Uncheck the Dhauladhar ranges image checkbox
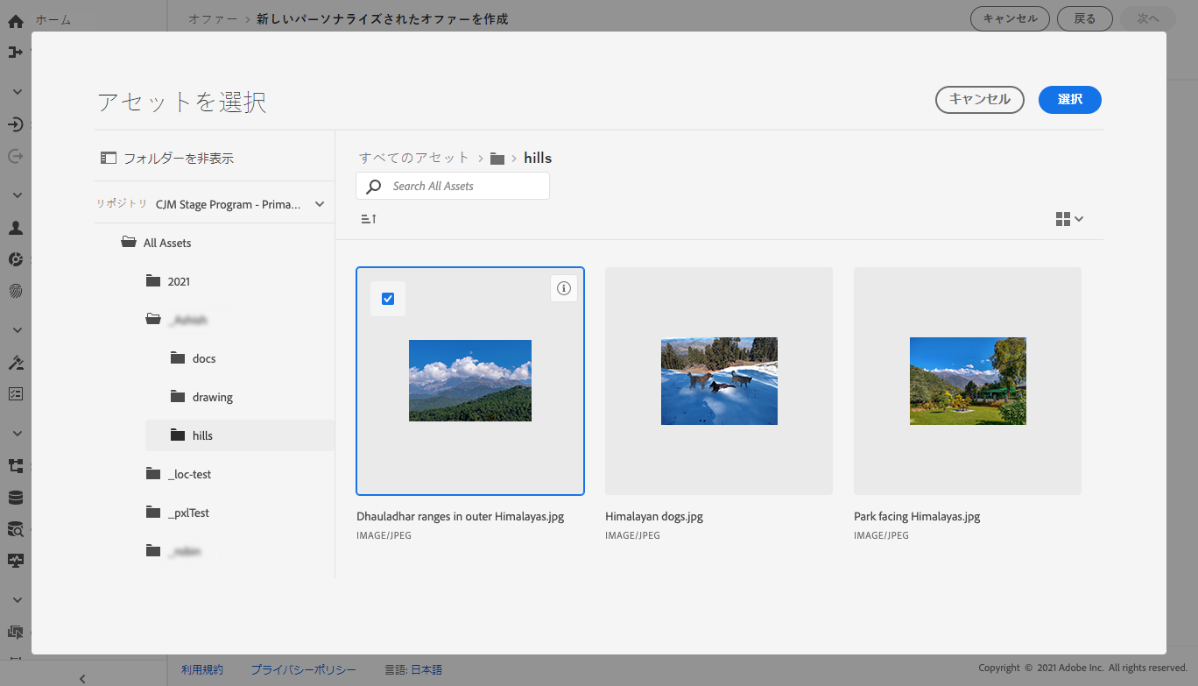1198x686 pixels. click(388, 299)
